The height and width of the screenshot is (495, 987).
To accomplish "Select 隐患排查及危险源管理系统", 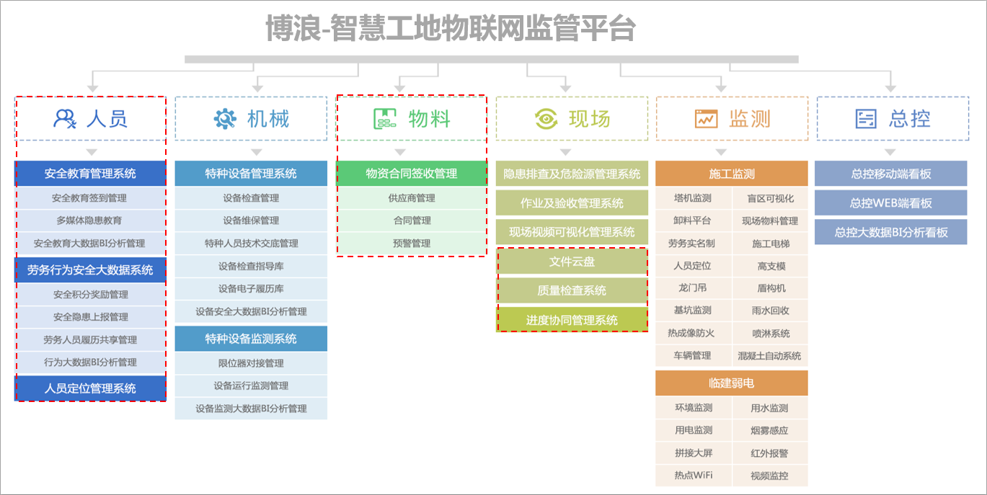I will point(572,174).
